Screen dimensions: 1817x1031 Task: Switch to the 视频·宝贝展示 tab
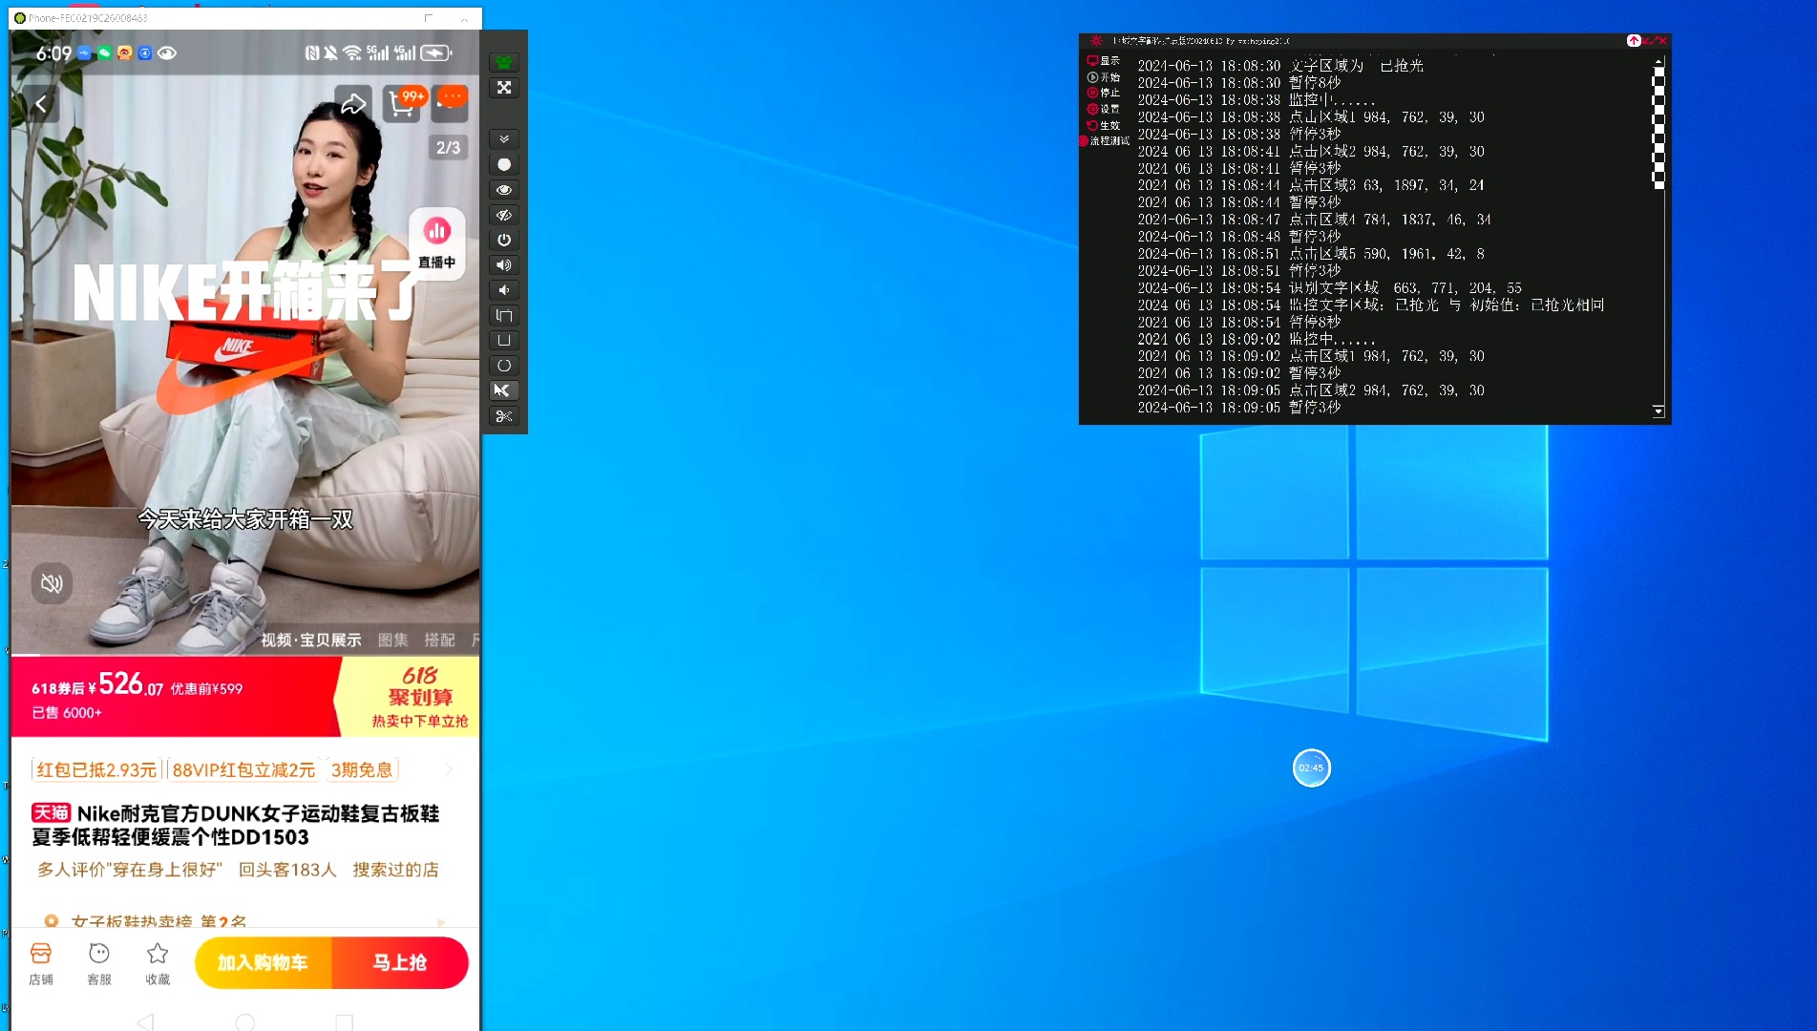click(x=311, y=640)
